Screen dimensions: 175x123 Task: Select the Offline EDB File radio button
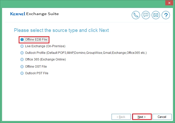point(22,40)
